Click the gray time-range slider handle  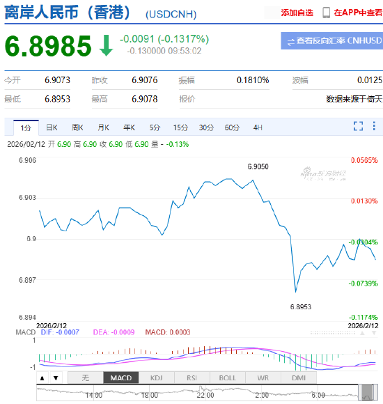368,392
